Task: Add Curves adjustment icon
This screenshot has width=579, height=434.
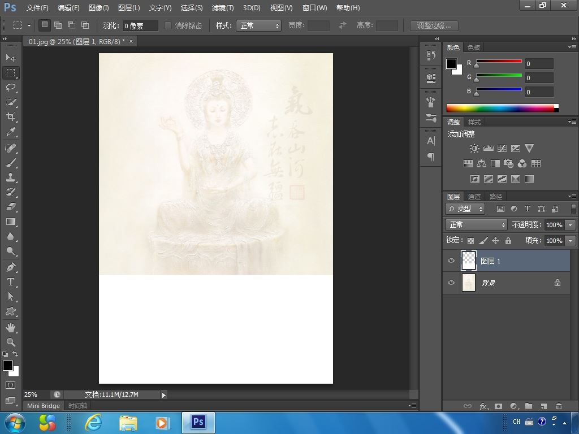Action: pyautogui.click(x=502, y=149)
